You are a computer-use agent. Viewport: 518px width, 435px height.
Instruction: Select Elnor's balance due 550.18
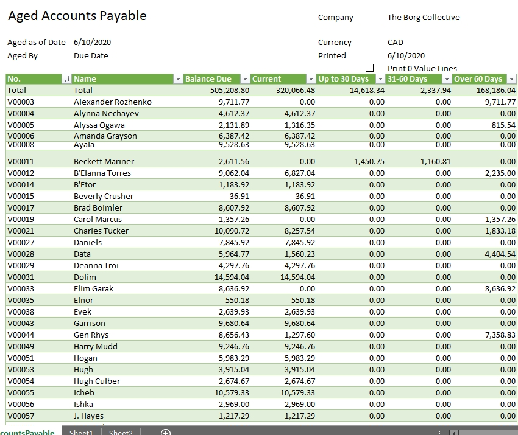coord(237,300)
